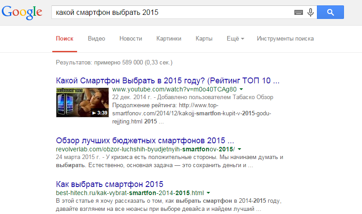Click the Google logo
This screenshot has height=214, width=362.
[x=22, y=13]
